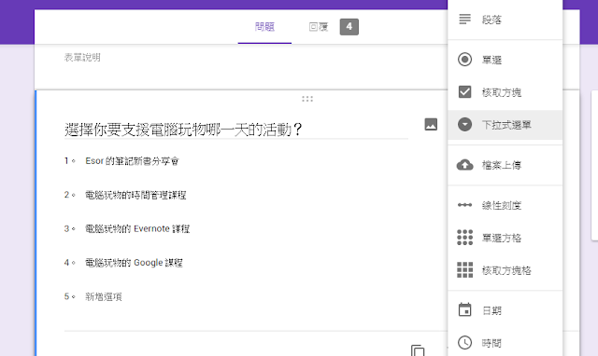
Task: Click the round dots grid icon
Action: point(465,238)
